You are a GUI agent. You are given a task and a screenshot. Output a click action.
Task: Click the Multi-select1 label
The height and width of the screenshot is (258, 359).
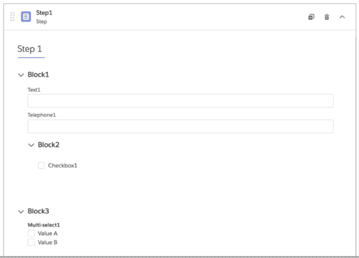pos(44,225)
